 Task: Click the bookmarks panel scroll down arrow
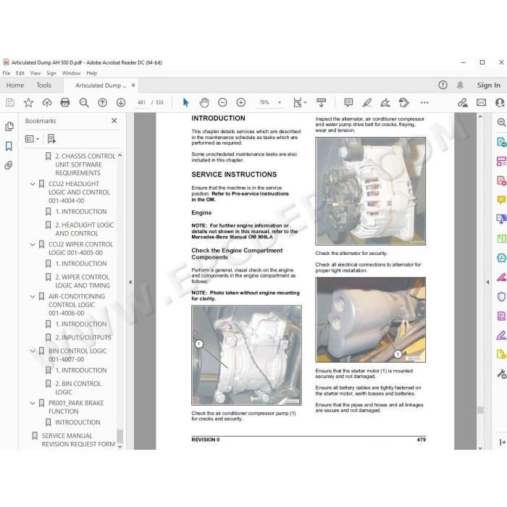120,447
